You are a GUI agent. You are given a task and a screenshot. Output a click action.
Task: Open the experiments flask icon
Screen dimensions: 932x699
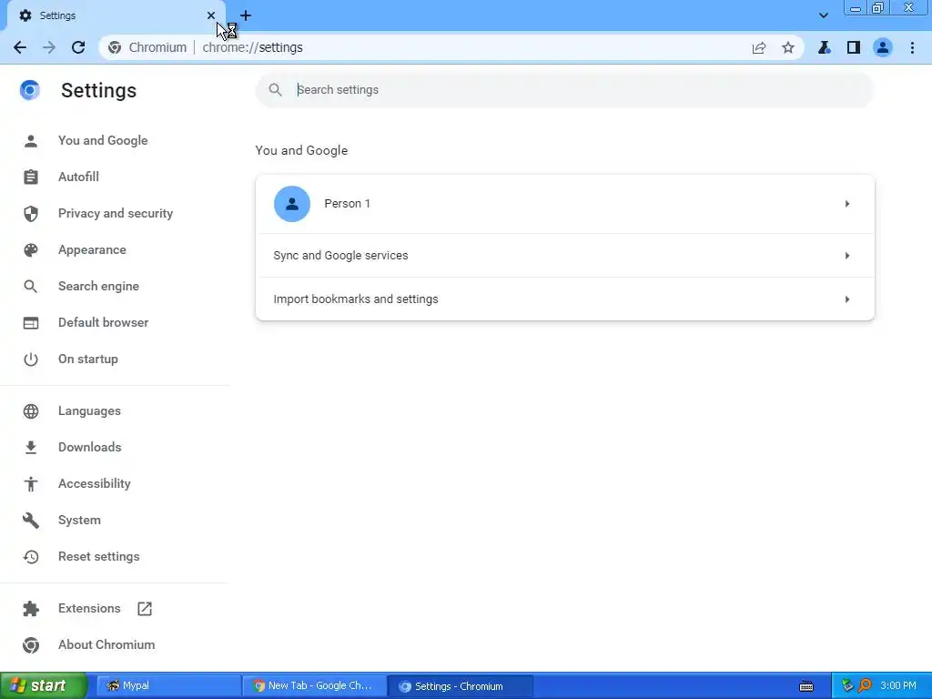pyautogui.click(x=824, y=47)
